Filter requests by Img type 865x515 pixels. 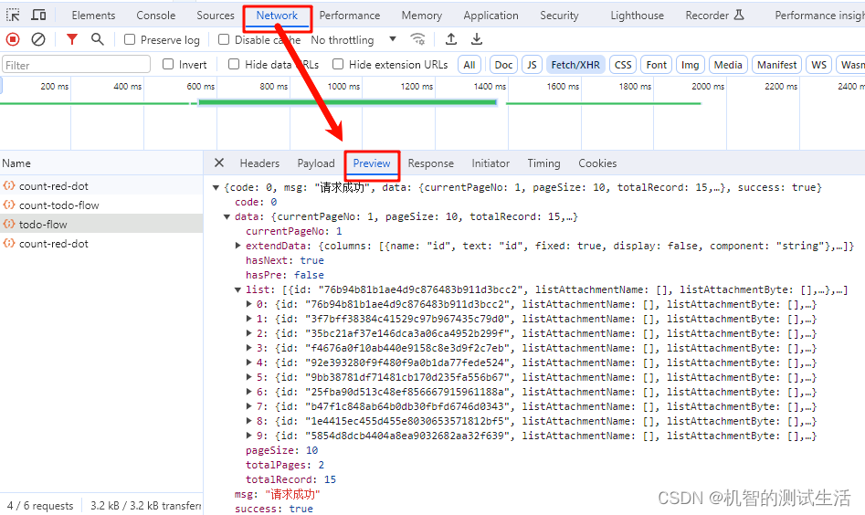pyautogui.click(x=691, y=65)
